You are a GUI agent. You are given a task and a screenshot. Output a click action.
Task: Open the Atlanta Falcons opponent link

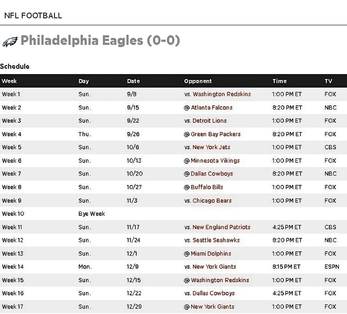pyautogui.click(x=212, y=107)
